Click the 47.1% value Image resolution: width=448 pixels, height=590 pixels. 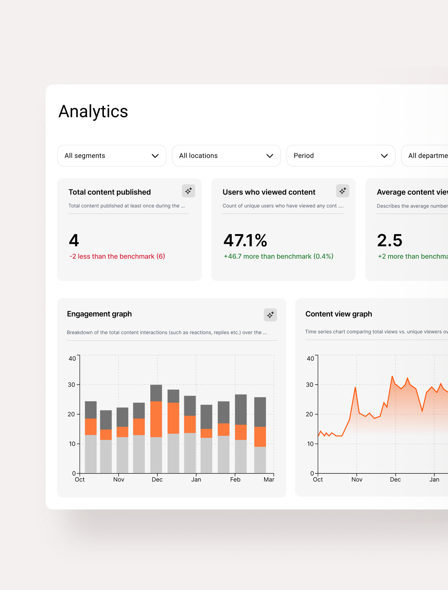[245, 240]
